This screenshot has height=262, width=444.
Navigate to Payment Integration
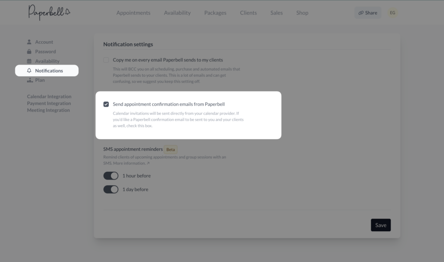[x=49, y=104]
